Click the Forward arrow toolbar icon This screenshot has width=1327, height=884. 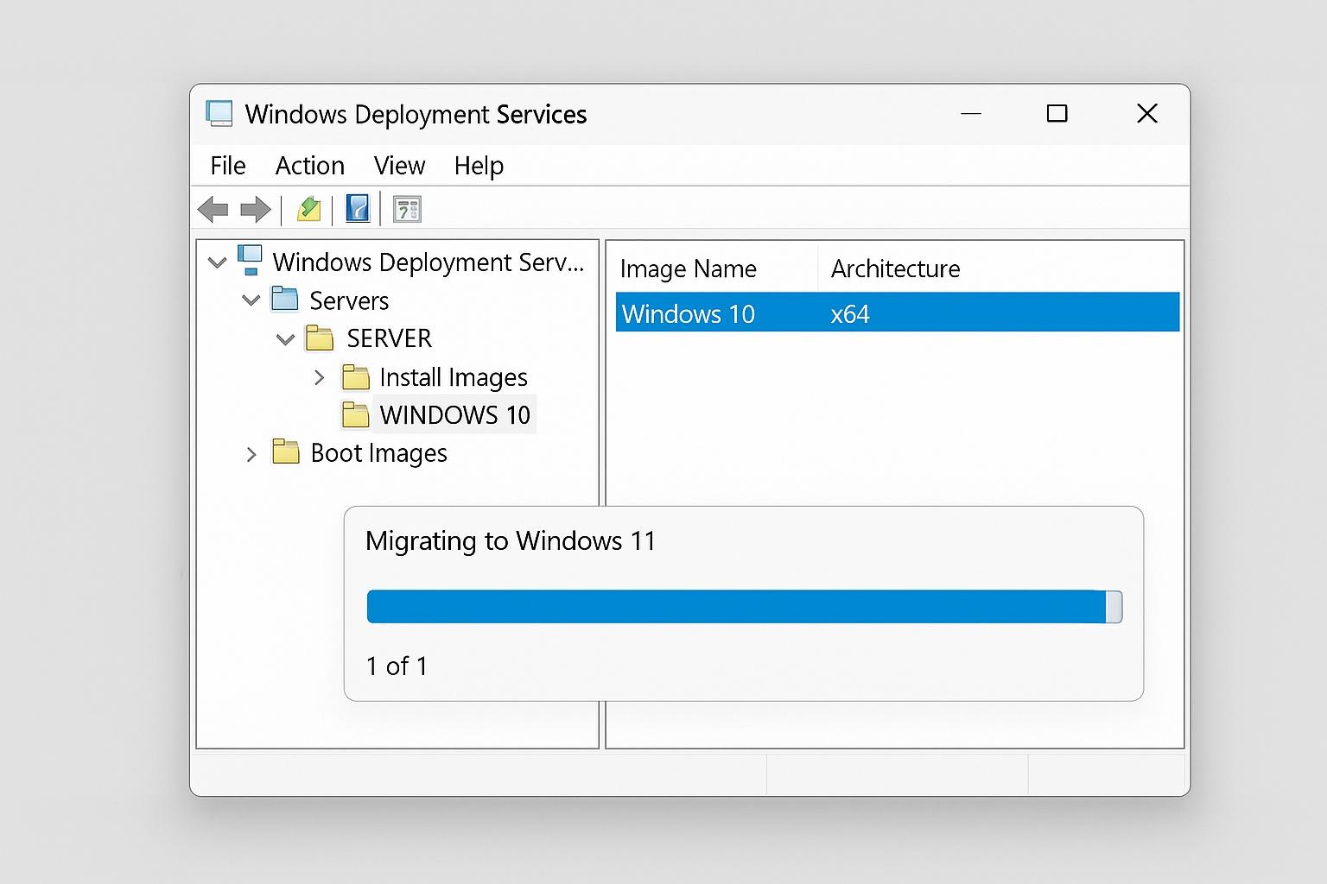(x=256, y=210)
